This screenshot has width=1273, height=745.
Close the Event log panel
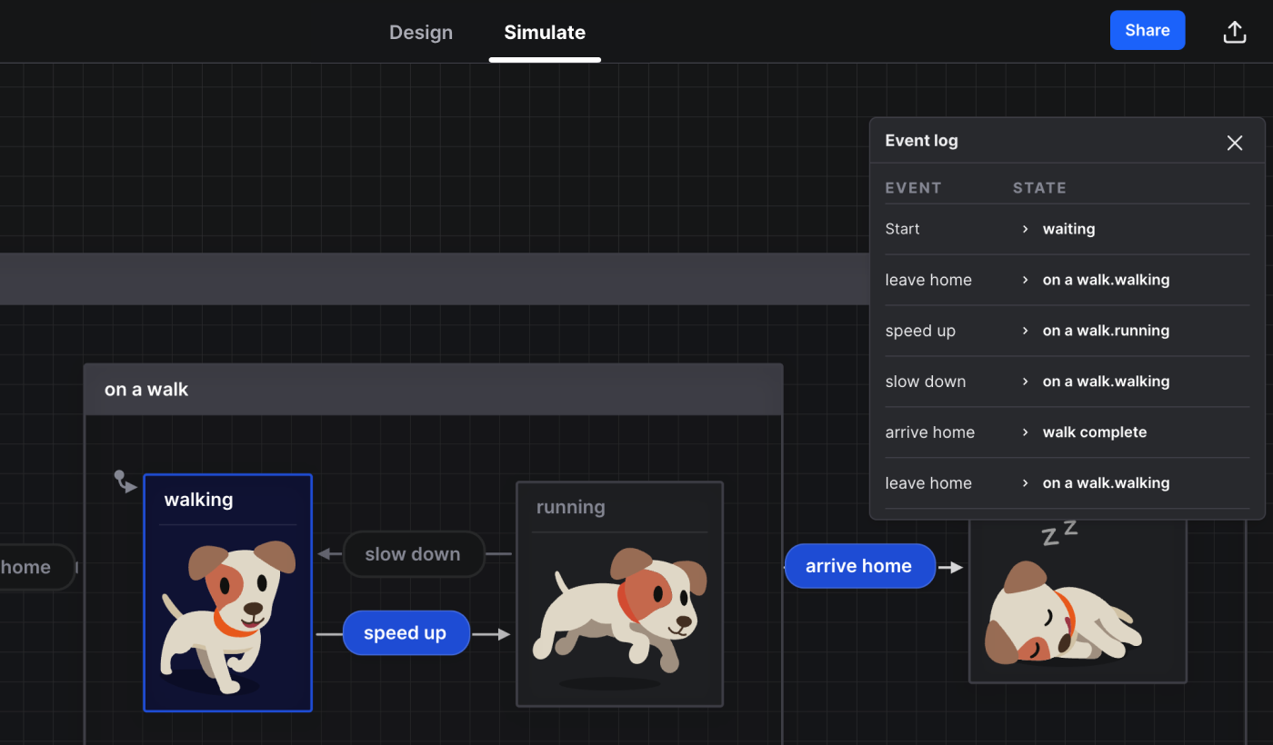pyautogui.click(x=1235, y=143)
